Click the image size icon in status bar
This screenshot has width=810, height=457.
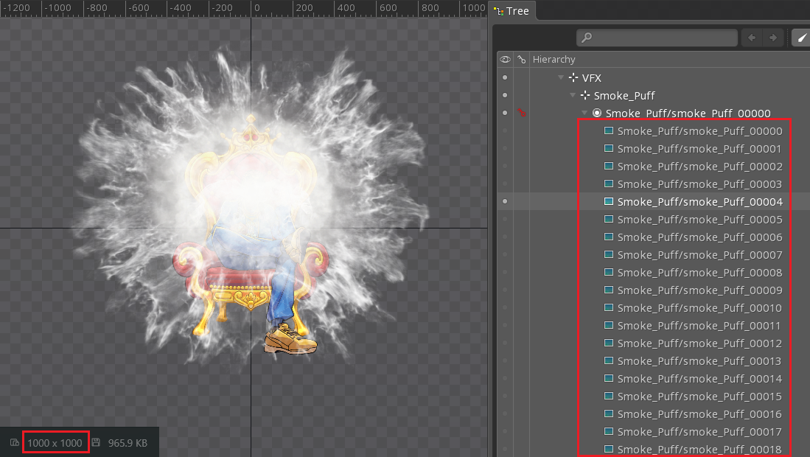pyautogui.click(x=15, y=443)
